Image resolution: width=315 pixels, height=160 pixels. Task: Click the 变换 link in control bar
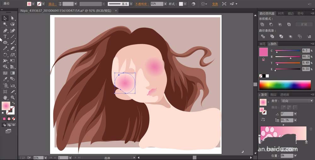pyautogui.click(x=215, y=4)
